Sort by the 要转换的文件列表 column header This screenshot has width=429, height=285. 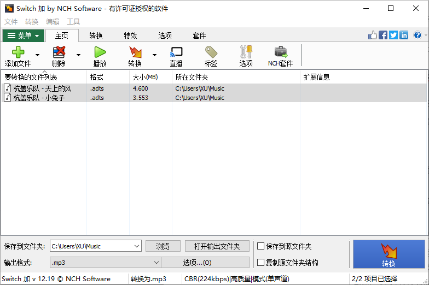tap(44, 78)
